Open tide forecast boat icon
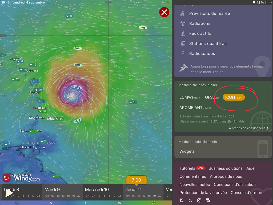The height and width of the screenshot is (205, 273). (183, 13)
